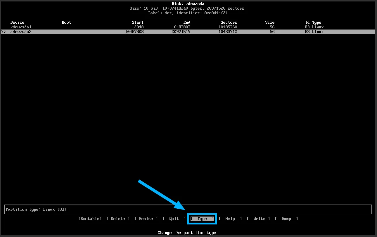Choose Quit in the bottom menu
The image size is (377, 237).
tap(174, 219)
